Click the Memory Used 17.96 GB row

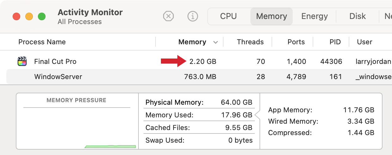199,115
